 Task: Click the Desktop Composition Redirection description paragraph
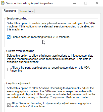[x=51, y=93]
